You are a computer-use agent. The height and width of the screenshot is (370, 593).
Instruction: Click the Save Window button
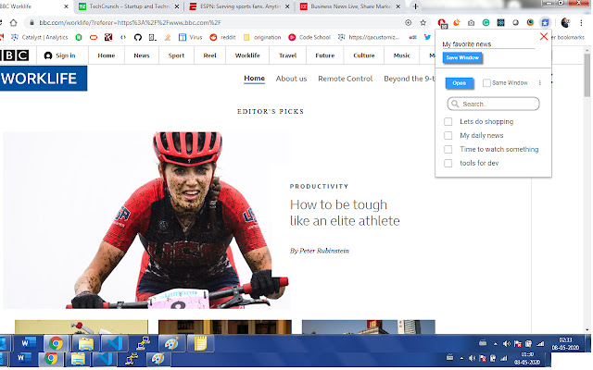462,57
